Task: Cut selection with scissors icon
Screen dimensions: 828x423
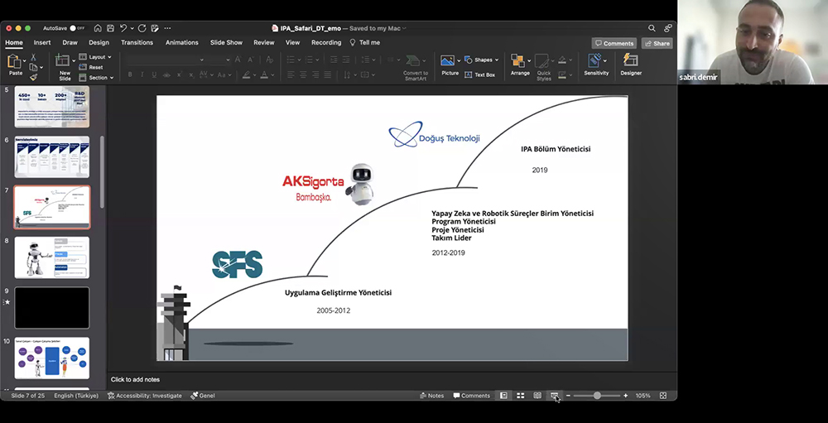Action: 33,57
